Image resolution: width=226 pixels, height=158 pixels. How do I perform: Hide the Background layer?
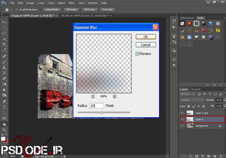click(x=182, y=126)
